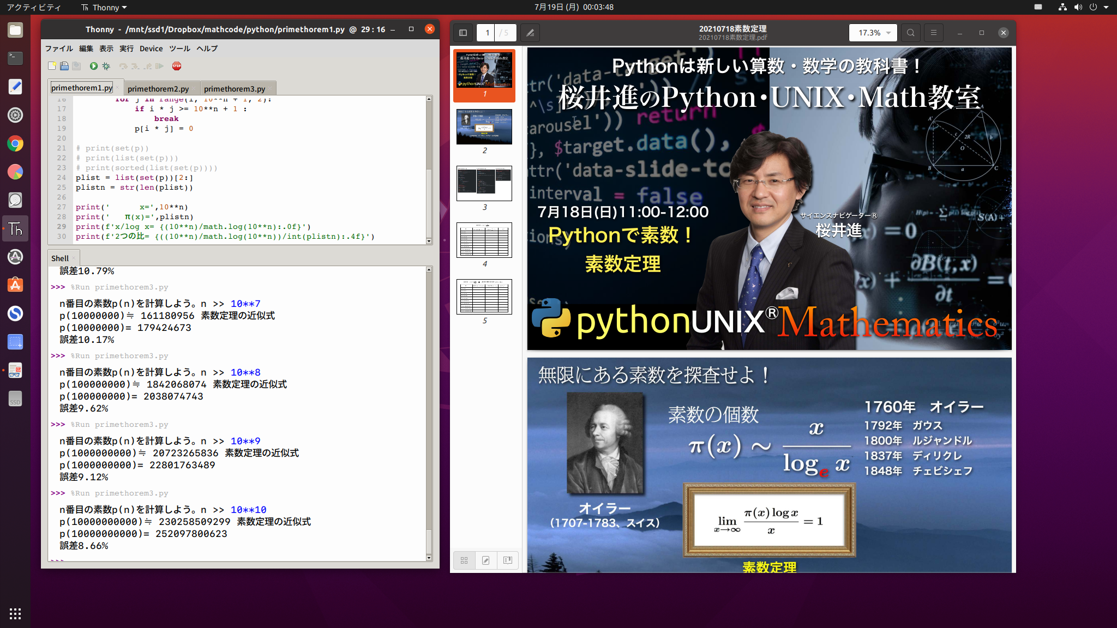Click the Run icon to execute script
The width and height of the screenshot is (1117, 628).
(94, 66)
